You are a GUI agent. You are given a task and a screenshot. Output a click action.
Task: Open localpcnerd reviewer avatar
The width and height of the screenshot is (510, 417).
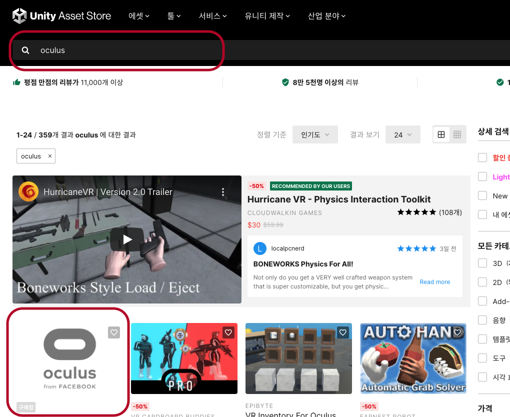click(x=260, y=248)
